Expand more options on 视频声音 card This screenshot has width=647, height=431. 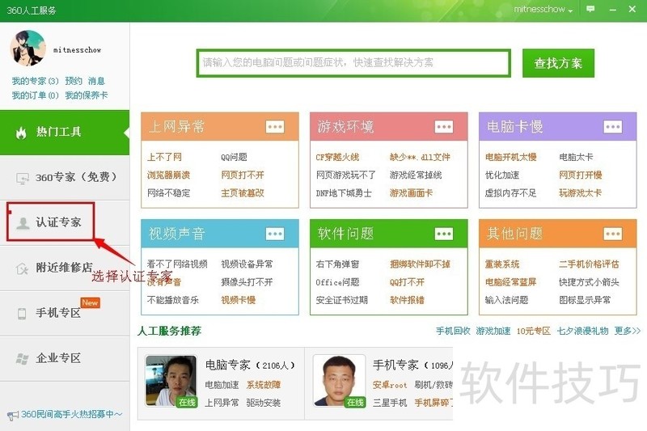275,235
